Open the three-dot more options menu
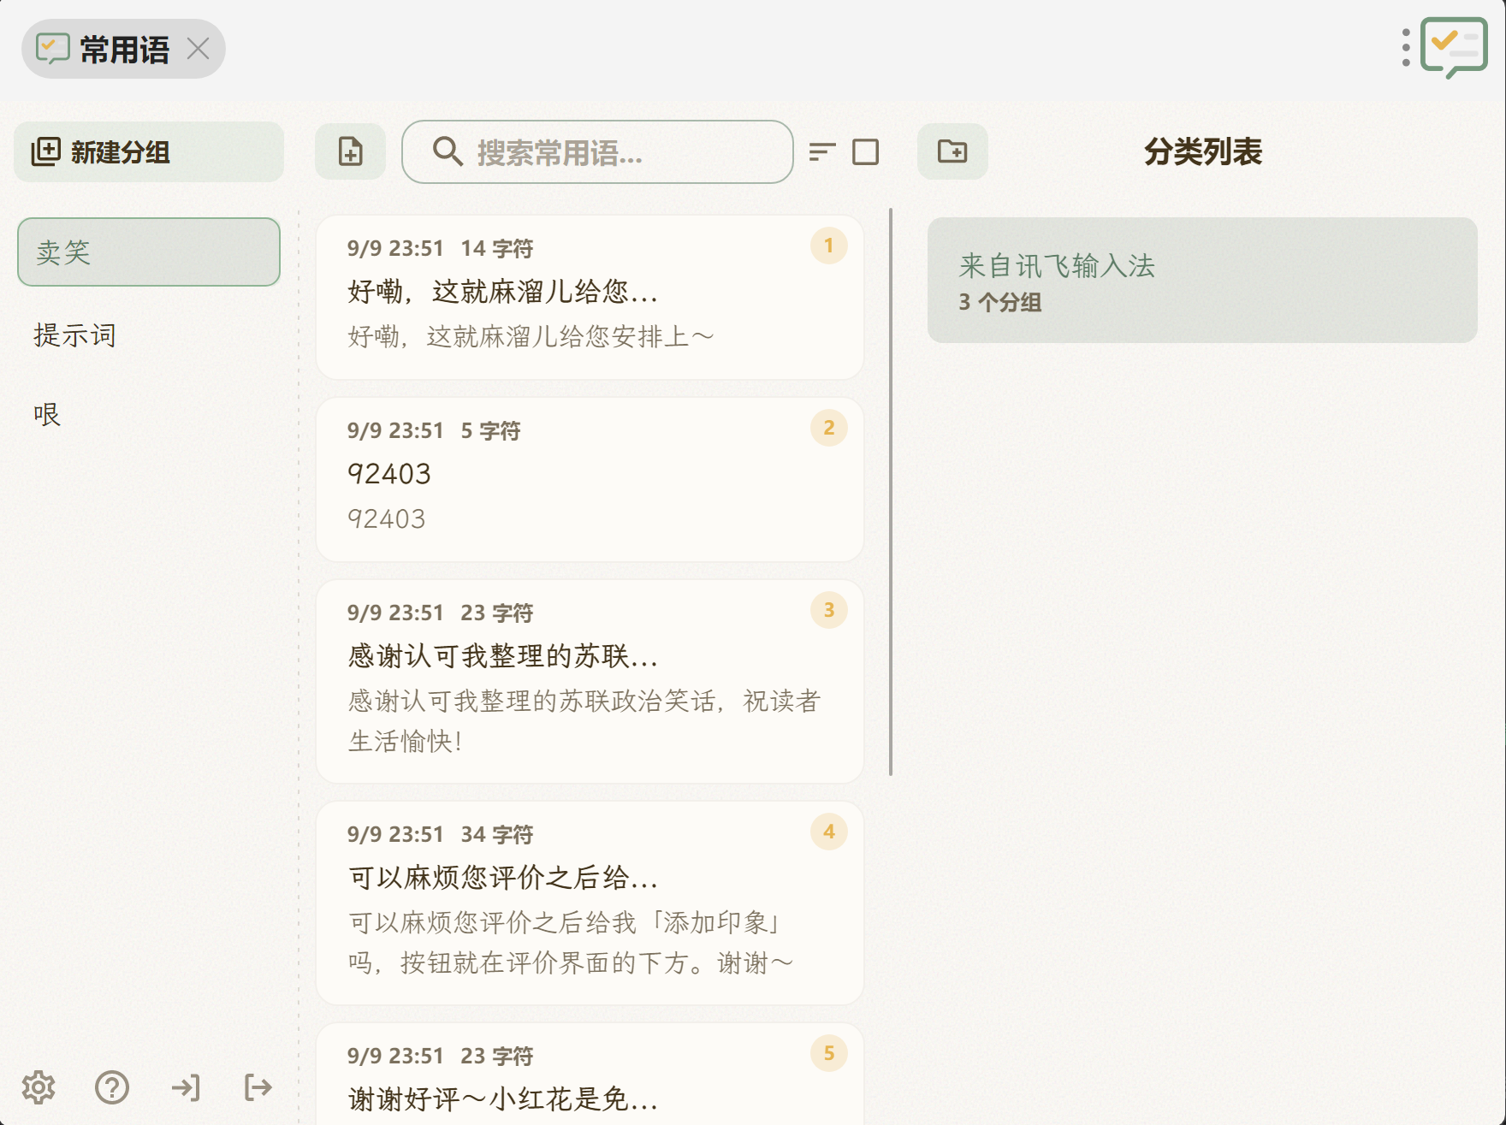Image resolution: width=1506 pixels, height=1125 pixels. point(1406,48)
